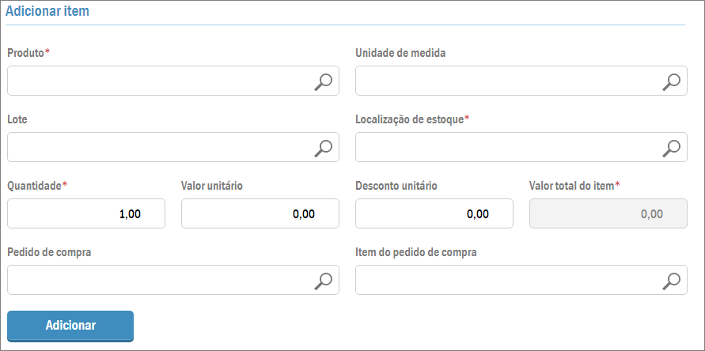Focus the Pedido de compra text box
This screenshot has height=351, width=705.
coord(158,281)
